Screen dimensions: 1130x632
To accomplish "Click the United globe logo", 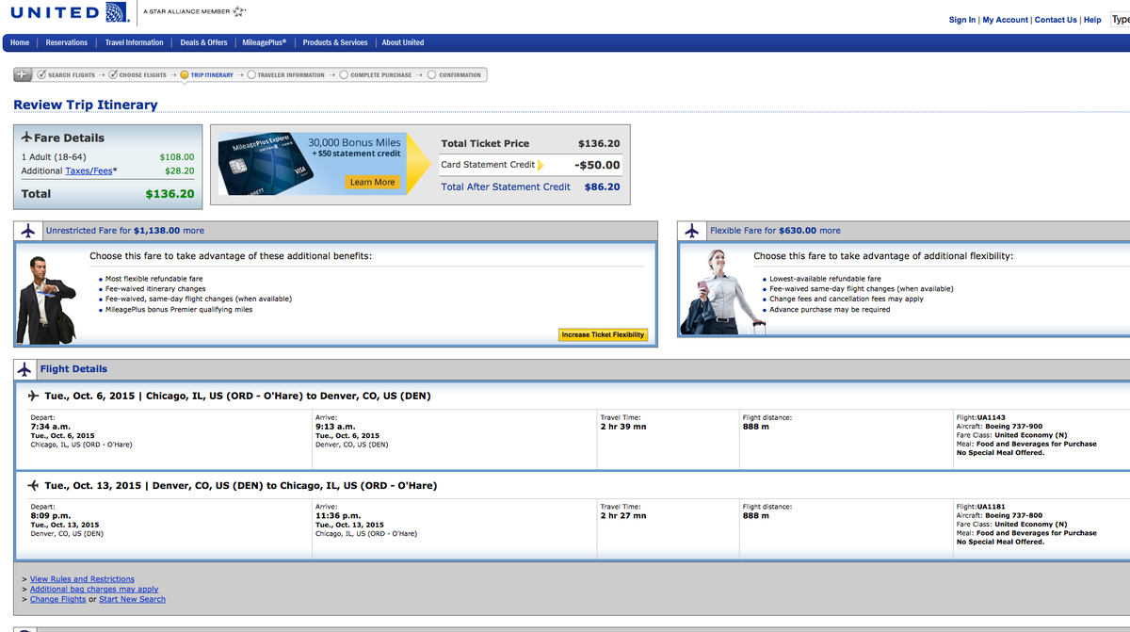I will (118, 12).
